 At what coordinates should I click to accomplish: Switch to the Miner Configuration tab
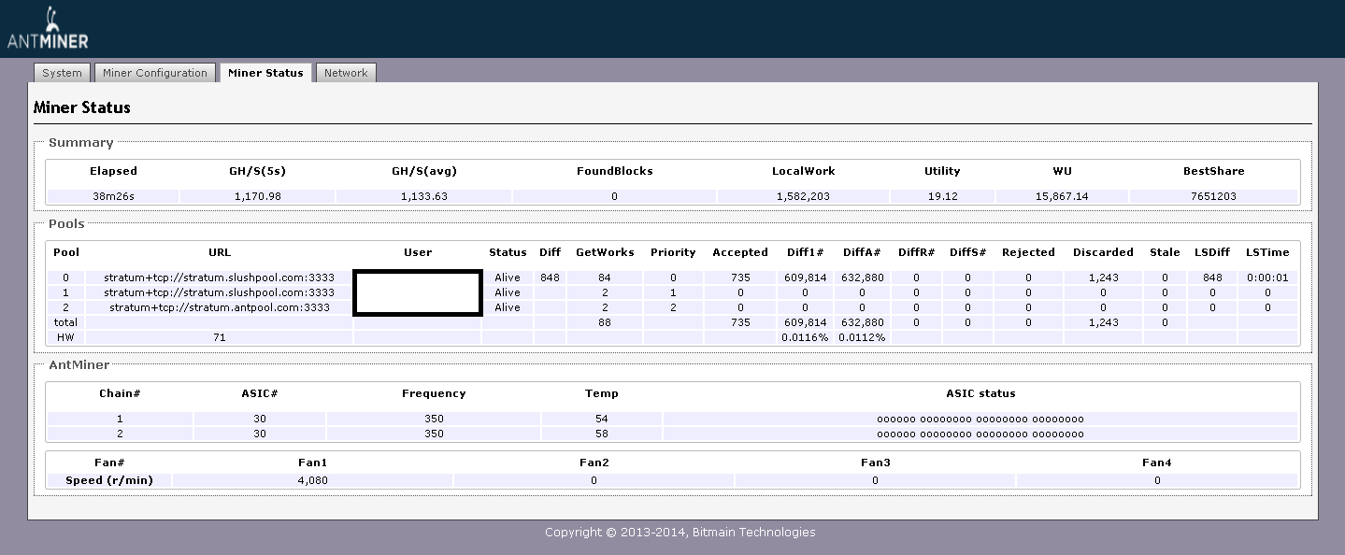(x=154, y=73)
